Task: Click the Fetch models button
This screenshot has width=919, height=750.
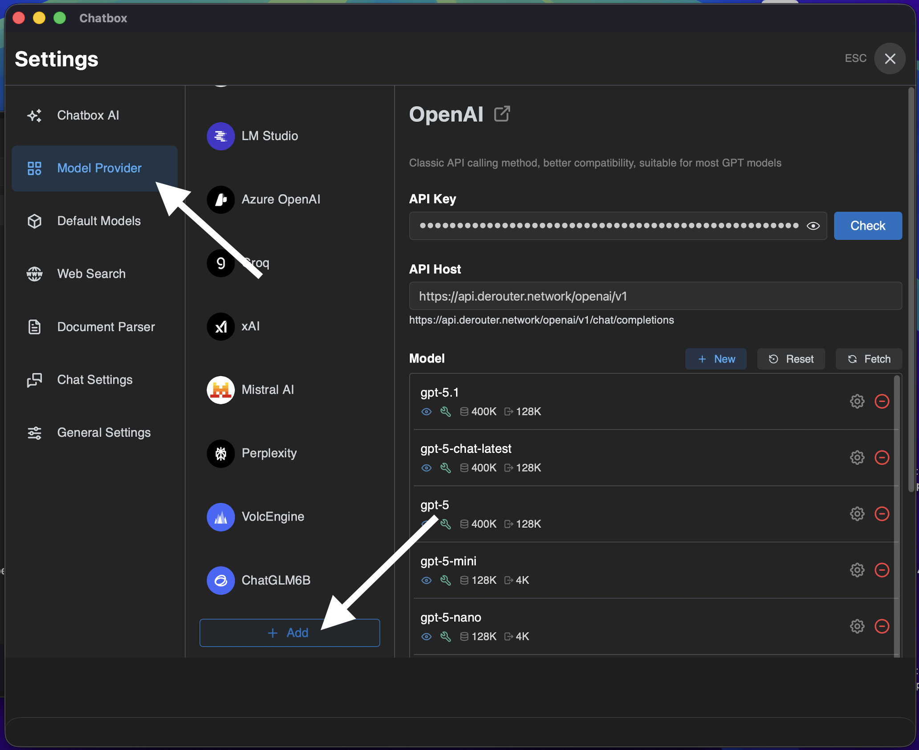Action: pos(869,359)
